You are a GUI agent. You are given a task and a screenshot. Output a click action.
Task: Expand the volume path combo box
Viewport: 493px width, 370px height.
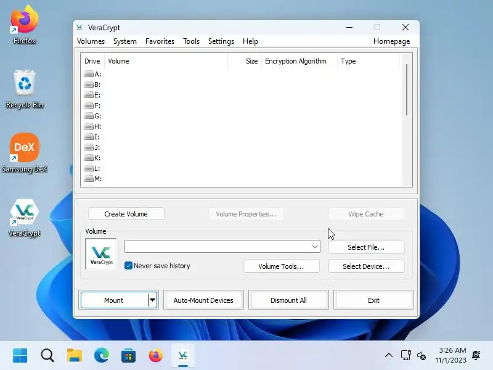pyautogui.click(x=315, y=247)
